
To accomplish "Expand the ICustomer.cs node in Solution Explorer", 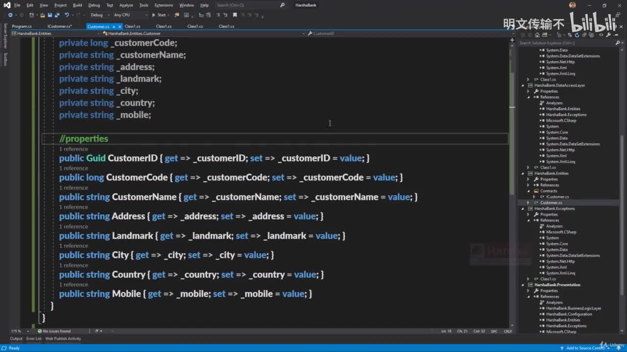I will [x=534, y=197].
